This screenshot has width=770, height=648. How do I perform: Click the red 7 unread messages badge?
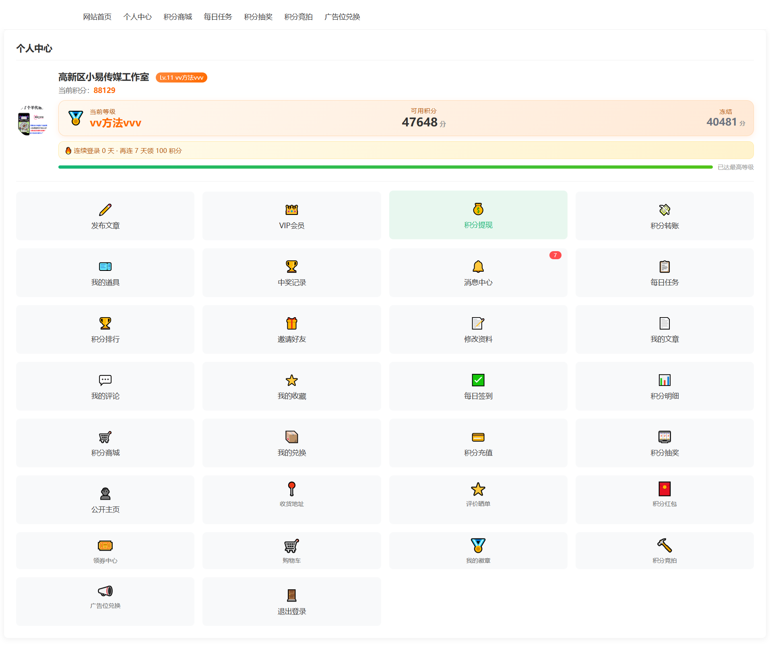point(555,255)
